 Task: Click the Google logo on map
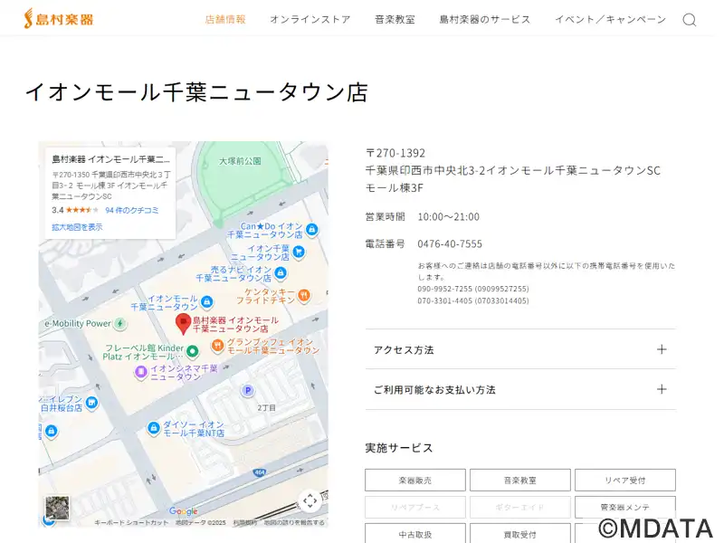(184, 511)
